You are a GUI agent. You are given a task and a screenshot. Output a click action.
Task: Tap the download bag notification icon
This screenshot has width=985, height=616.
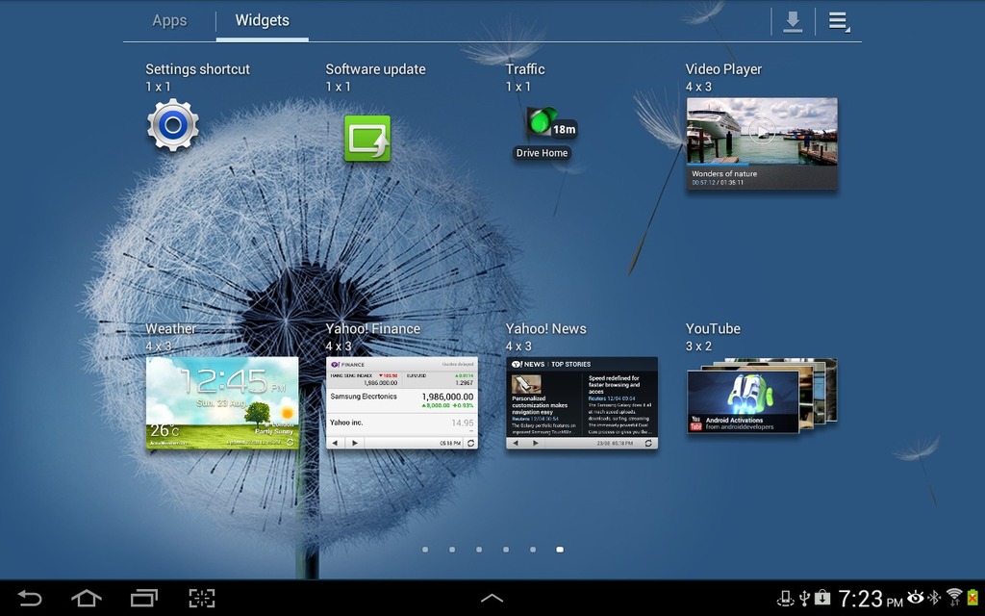pos(822,598)
